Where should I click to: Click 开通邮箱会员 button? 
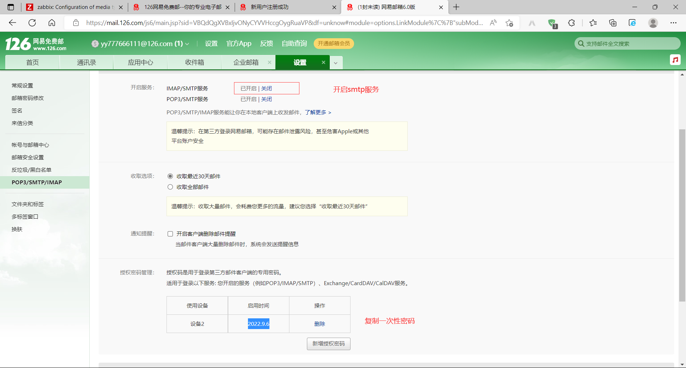334,44
